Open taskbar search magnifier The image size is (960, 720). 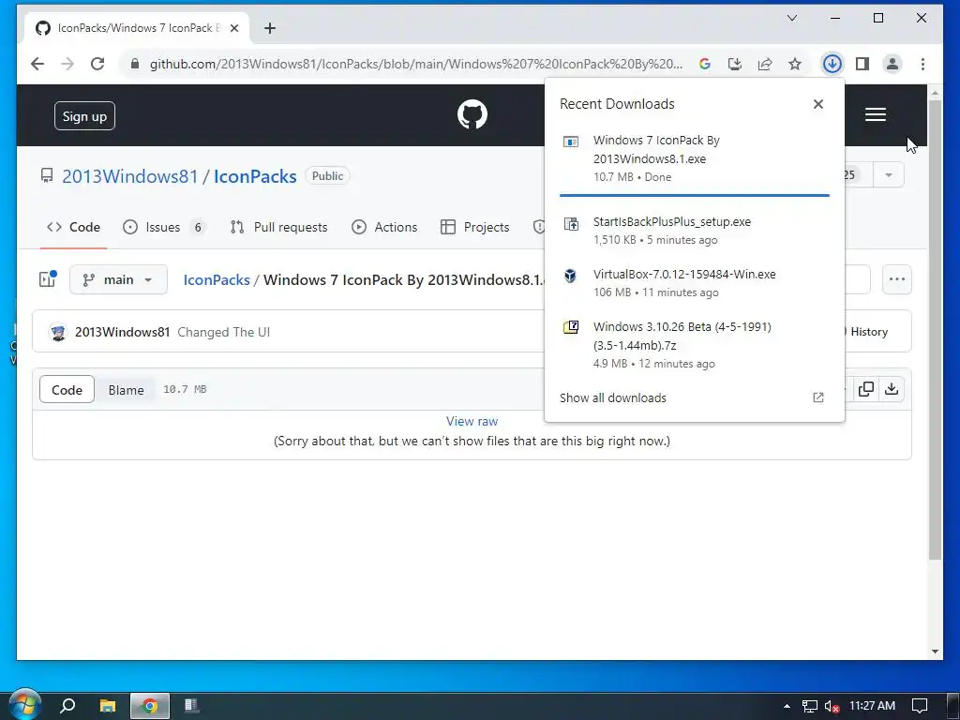point(67,706)
